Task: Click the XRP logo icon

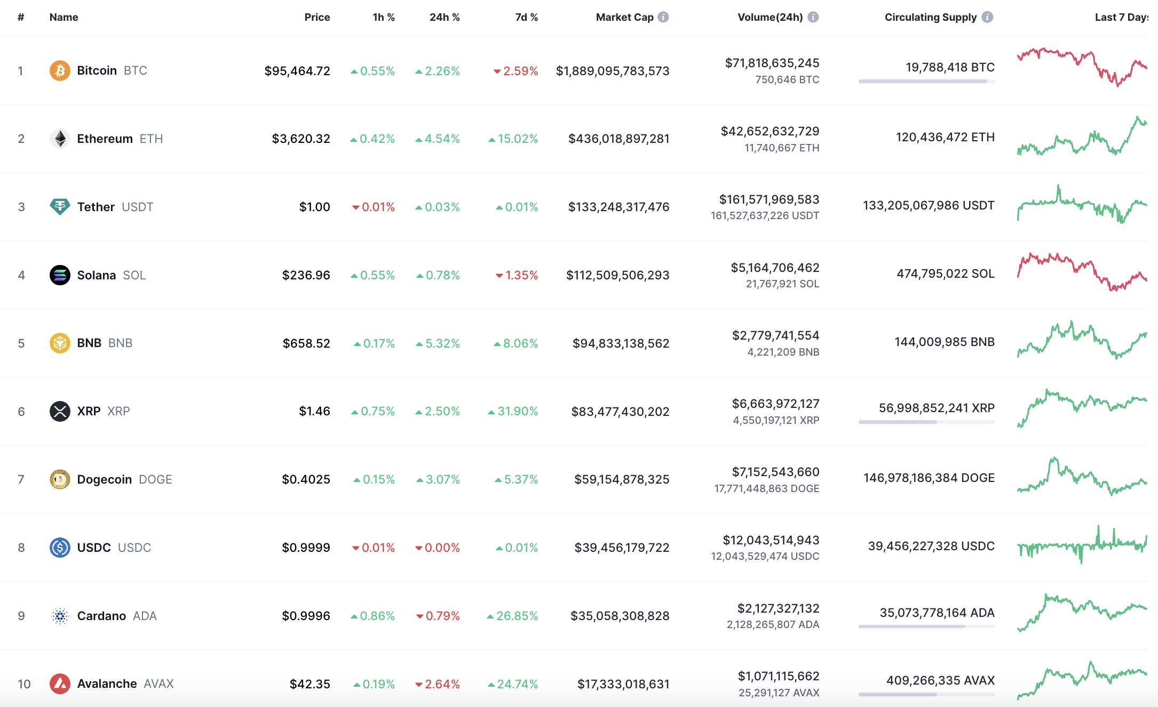Action: point(60,411)
